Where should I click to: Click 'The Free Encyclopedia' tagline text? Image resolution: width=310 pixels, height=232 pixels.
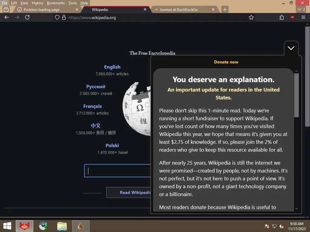coord(152,53)
